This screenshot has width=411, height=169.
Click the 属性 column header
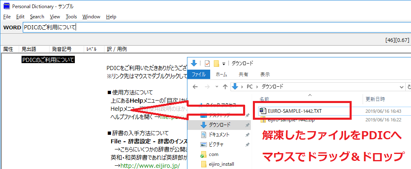click(x=8, y=49)
